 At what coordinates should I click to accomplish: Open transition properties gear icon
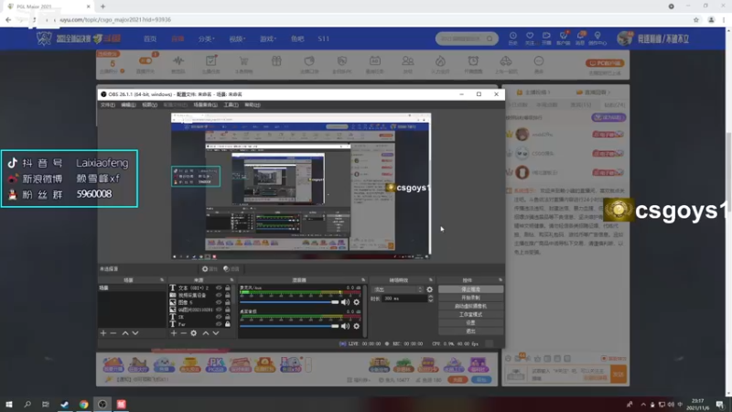[429, 289]
